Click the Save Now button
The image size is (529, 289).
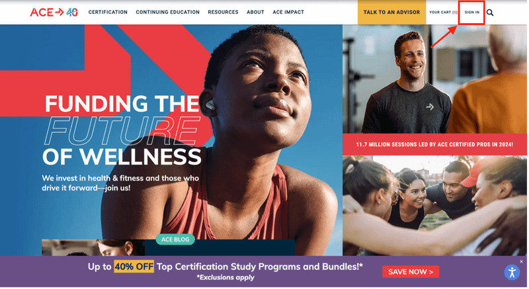click(411, 272)
